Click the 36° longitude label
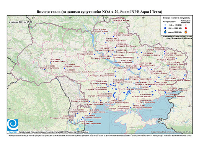 pyautogui.click(x=143, y=18)
